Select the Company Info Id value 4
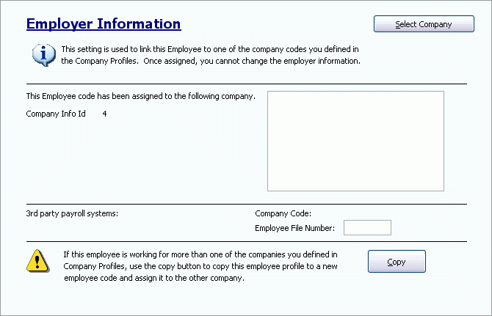This screenshot has height=316, width=492. coord(105,114)
